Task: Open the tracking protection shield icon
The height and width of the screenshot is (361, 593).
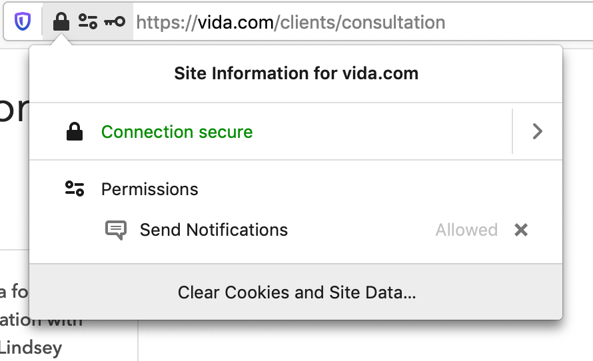Action: pyautogui.click(x=23, y=21)
